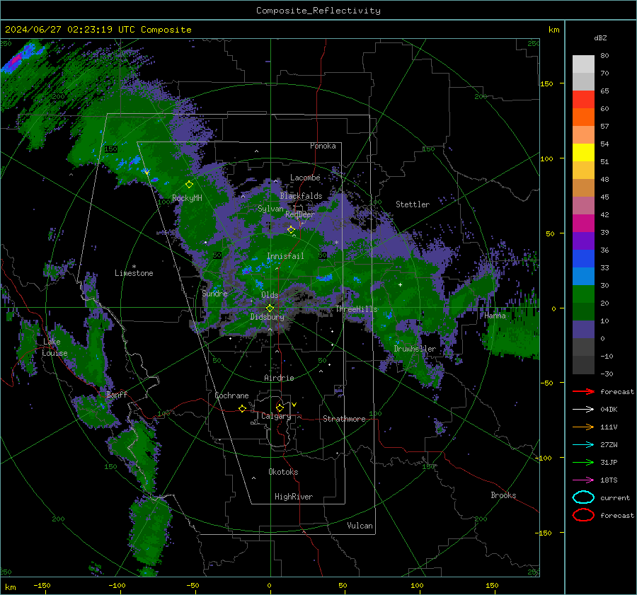Click the Stettler town label
Screen dimensions: 637x595
[413, 204]
